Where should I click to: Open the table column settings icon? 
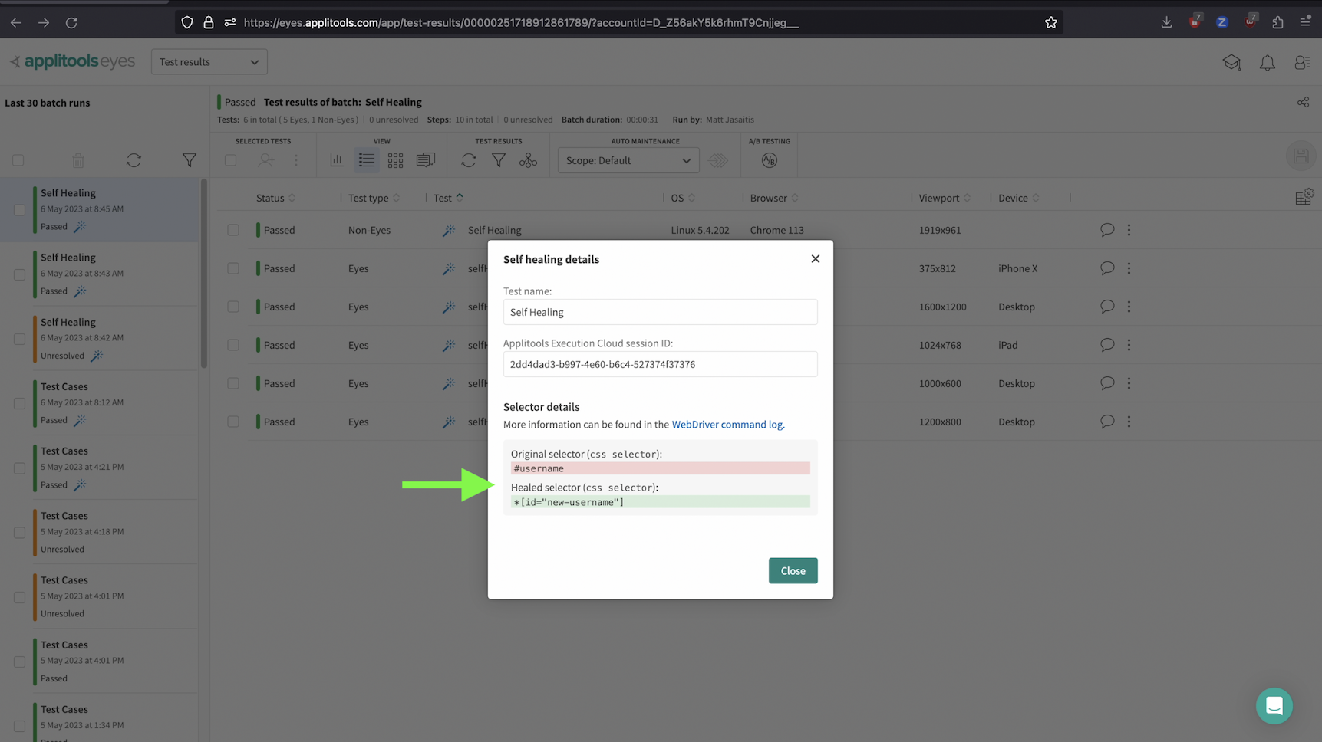1304,198
